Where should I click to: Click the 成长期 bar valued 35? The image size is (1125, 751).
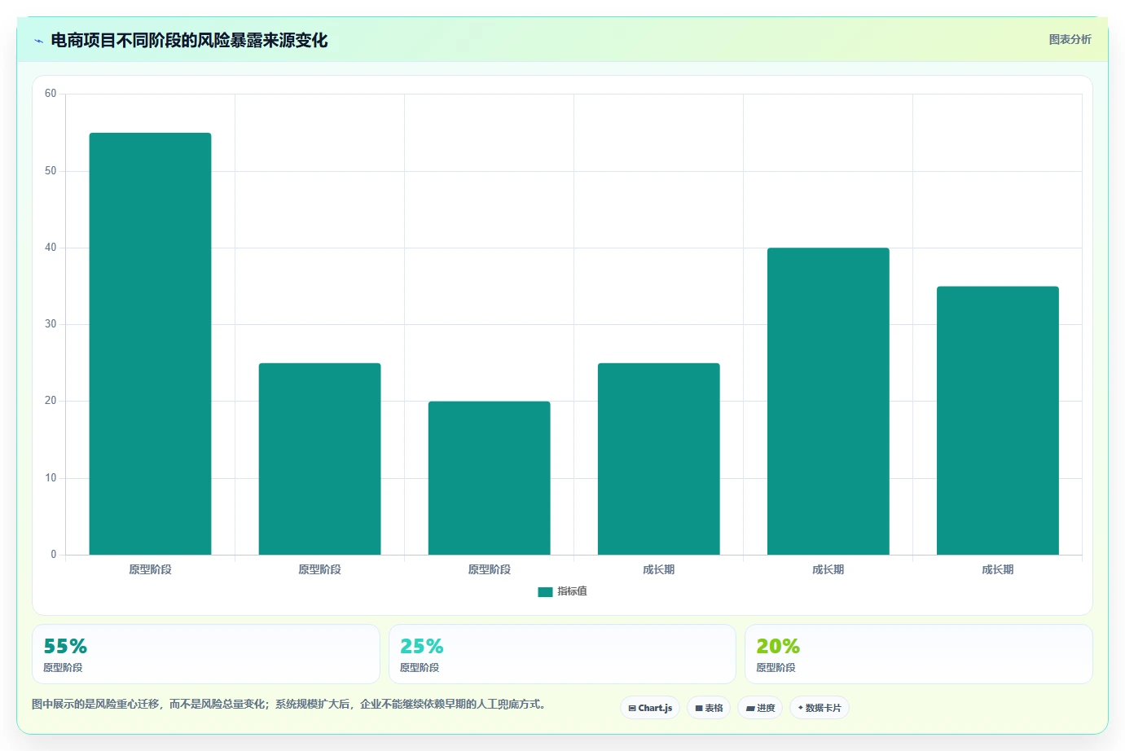(x=997, y=420)
